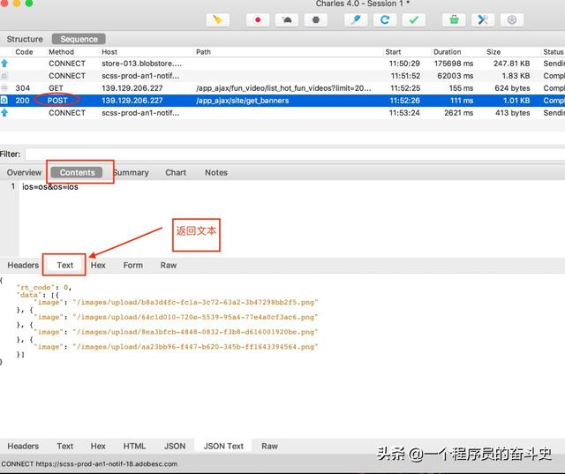Open the Contents tab
Viewport: 565px width, 474px height.
pos(77,172)
